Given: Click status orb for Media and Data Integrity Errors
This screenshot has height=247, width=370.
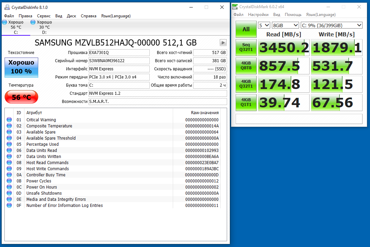Looking at the screenshot, I should pos(9,199).
